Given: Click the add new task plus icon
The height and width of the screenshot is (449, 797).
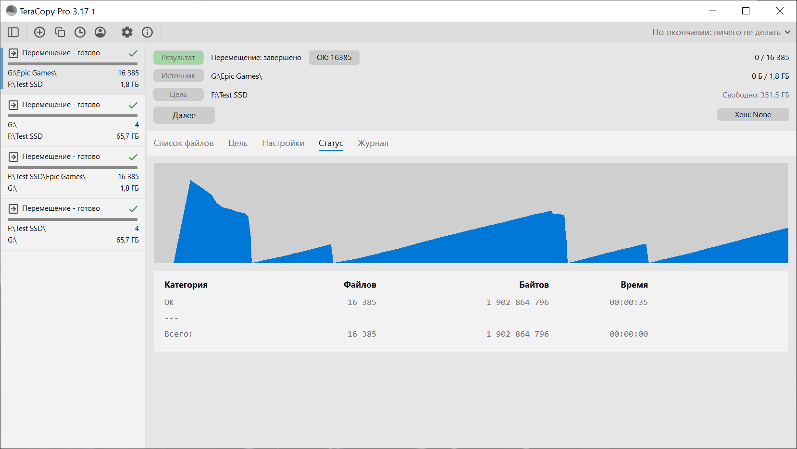Looking at the screenshot, I should coord(39,32).
